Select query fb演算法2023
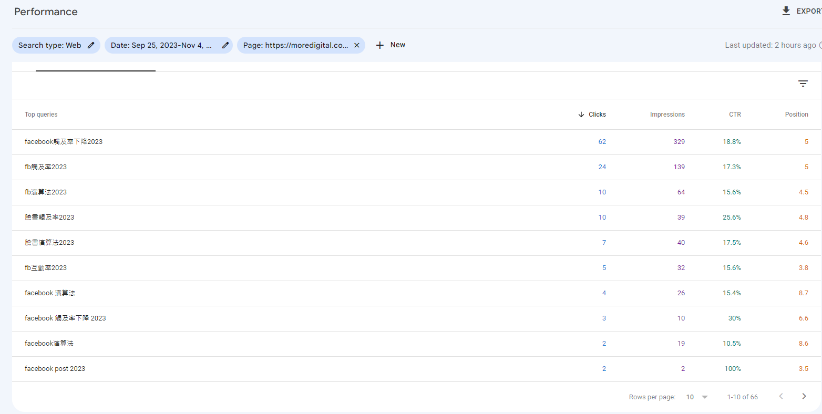Screen dimensions: 822x414 [x=46, y=192]
